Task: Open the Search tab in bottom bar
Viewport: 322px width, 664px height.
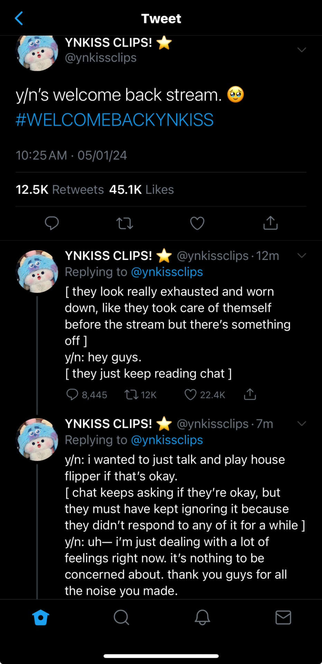Action: (x=121, y=617)
